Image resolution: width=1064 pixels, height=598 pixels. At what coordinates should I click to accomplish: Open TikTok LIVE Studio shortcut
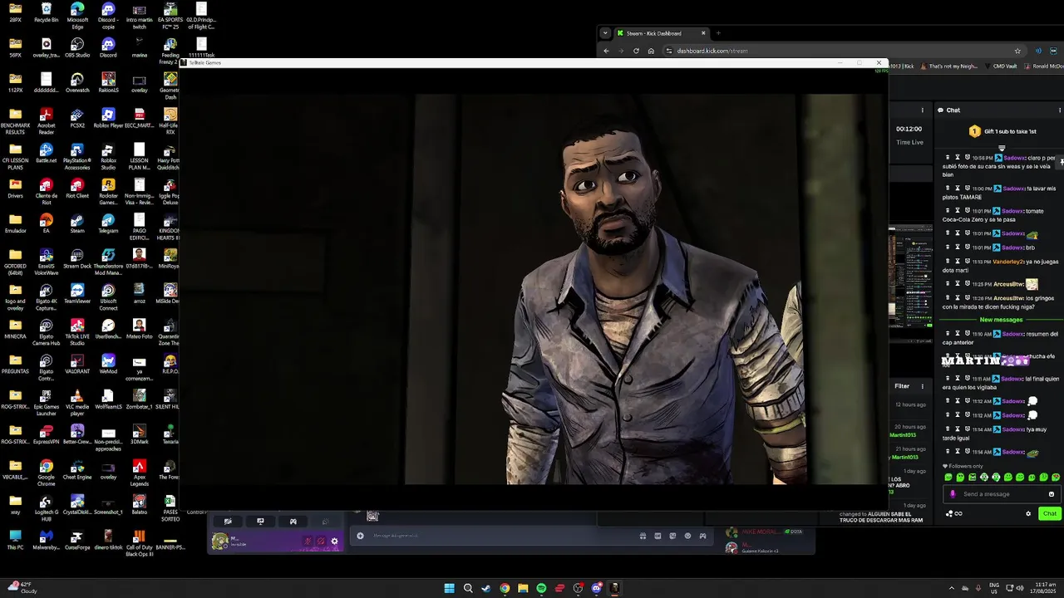[77, 331]
